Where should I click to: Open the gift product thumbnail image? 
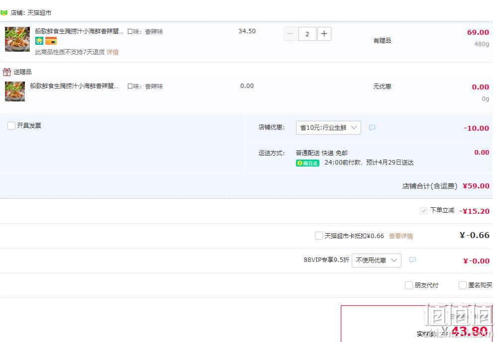click(15, 91)
